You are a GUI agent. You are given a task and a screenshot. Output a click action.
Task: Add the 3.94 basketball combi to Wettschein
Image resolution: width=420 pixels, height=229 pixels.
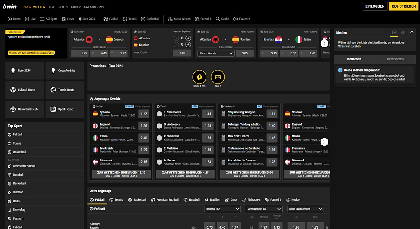pos(249,174)
